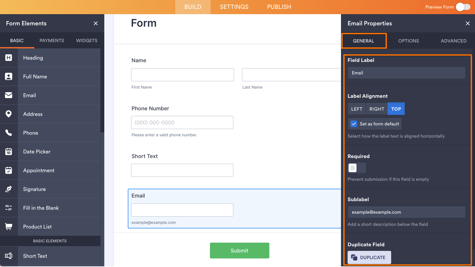
Task: Open the PUBLISH tab
Action: pyautogui.click(x=279, y=7)
